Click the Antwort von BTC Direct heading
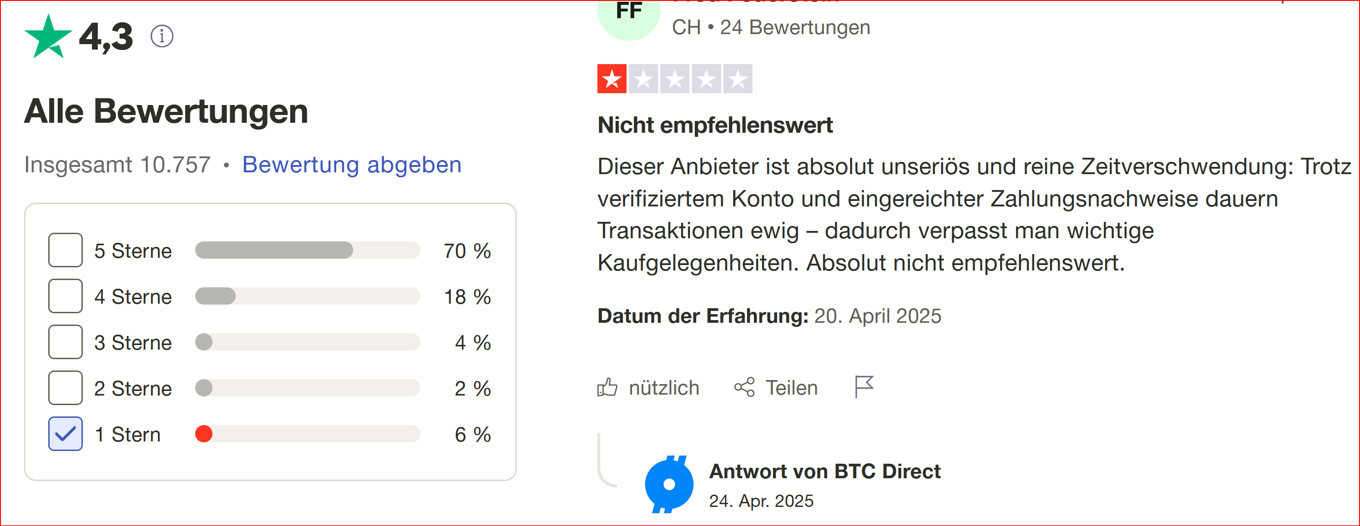This screenshot has height=526, width=1360. [x=824, y=471]
